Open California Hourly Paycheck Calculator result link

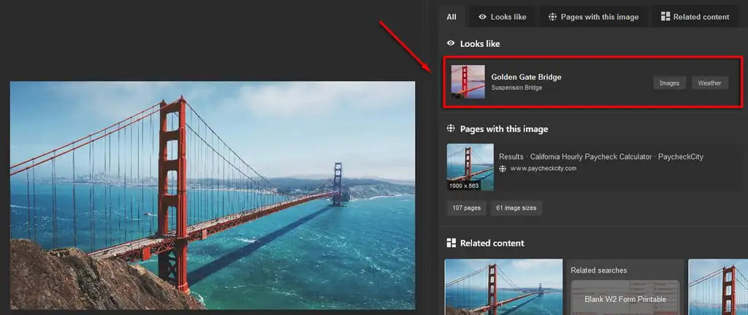[x=601, y=156]
